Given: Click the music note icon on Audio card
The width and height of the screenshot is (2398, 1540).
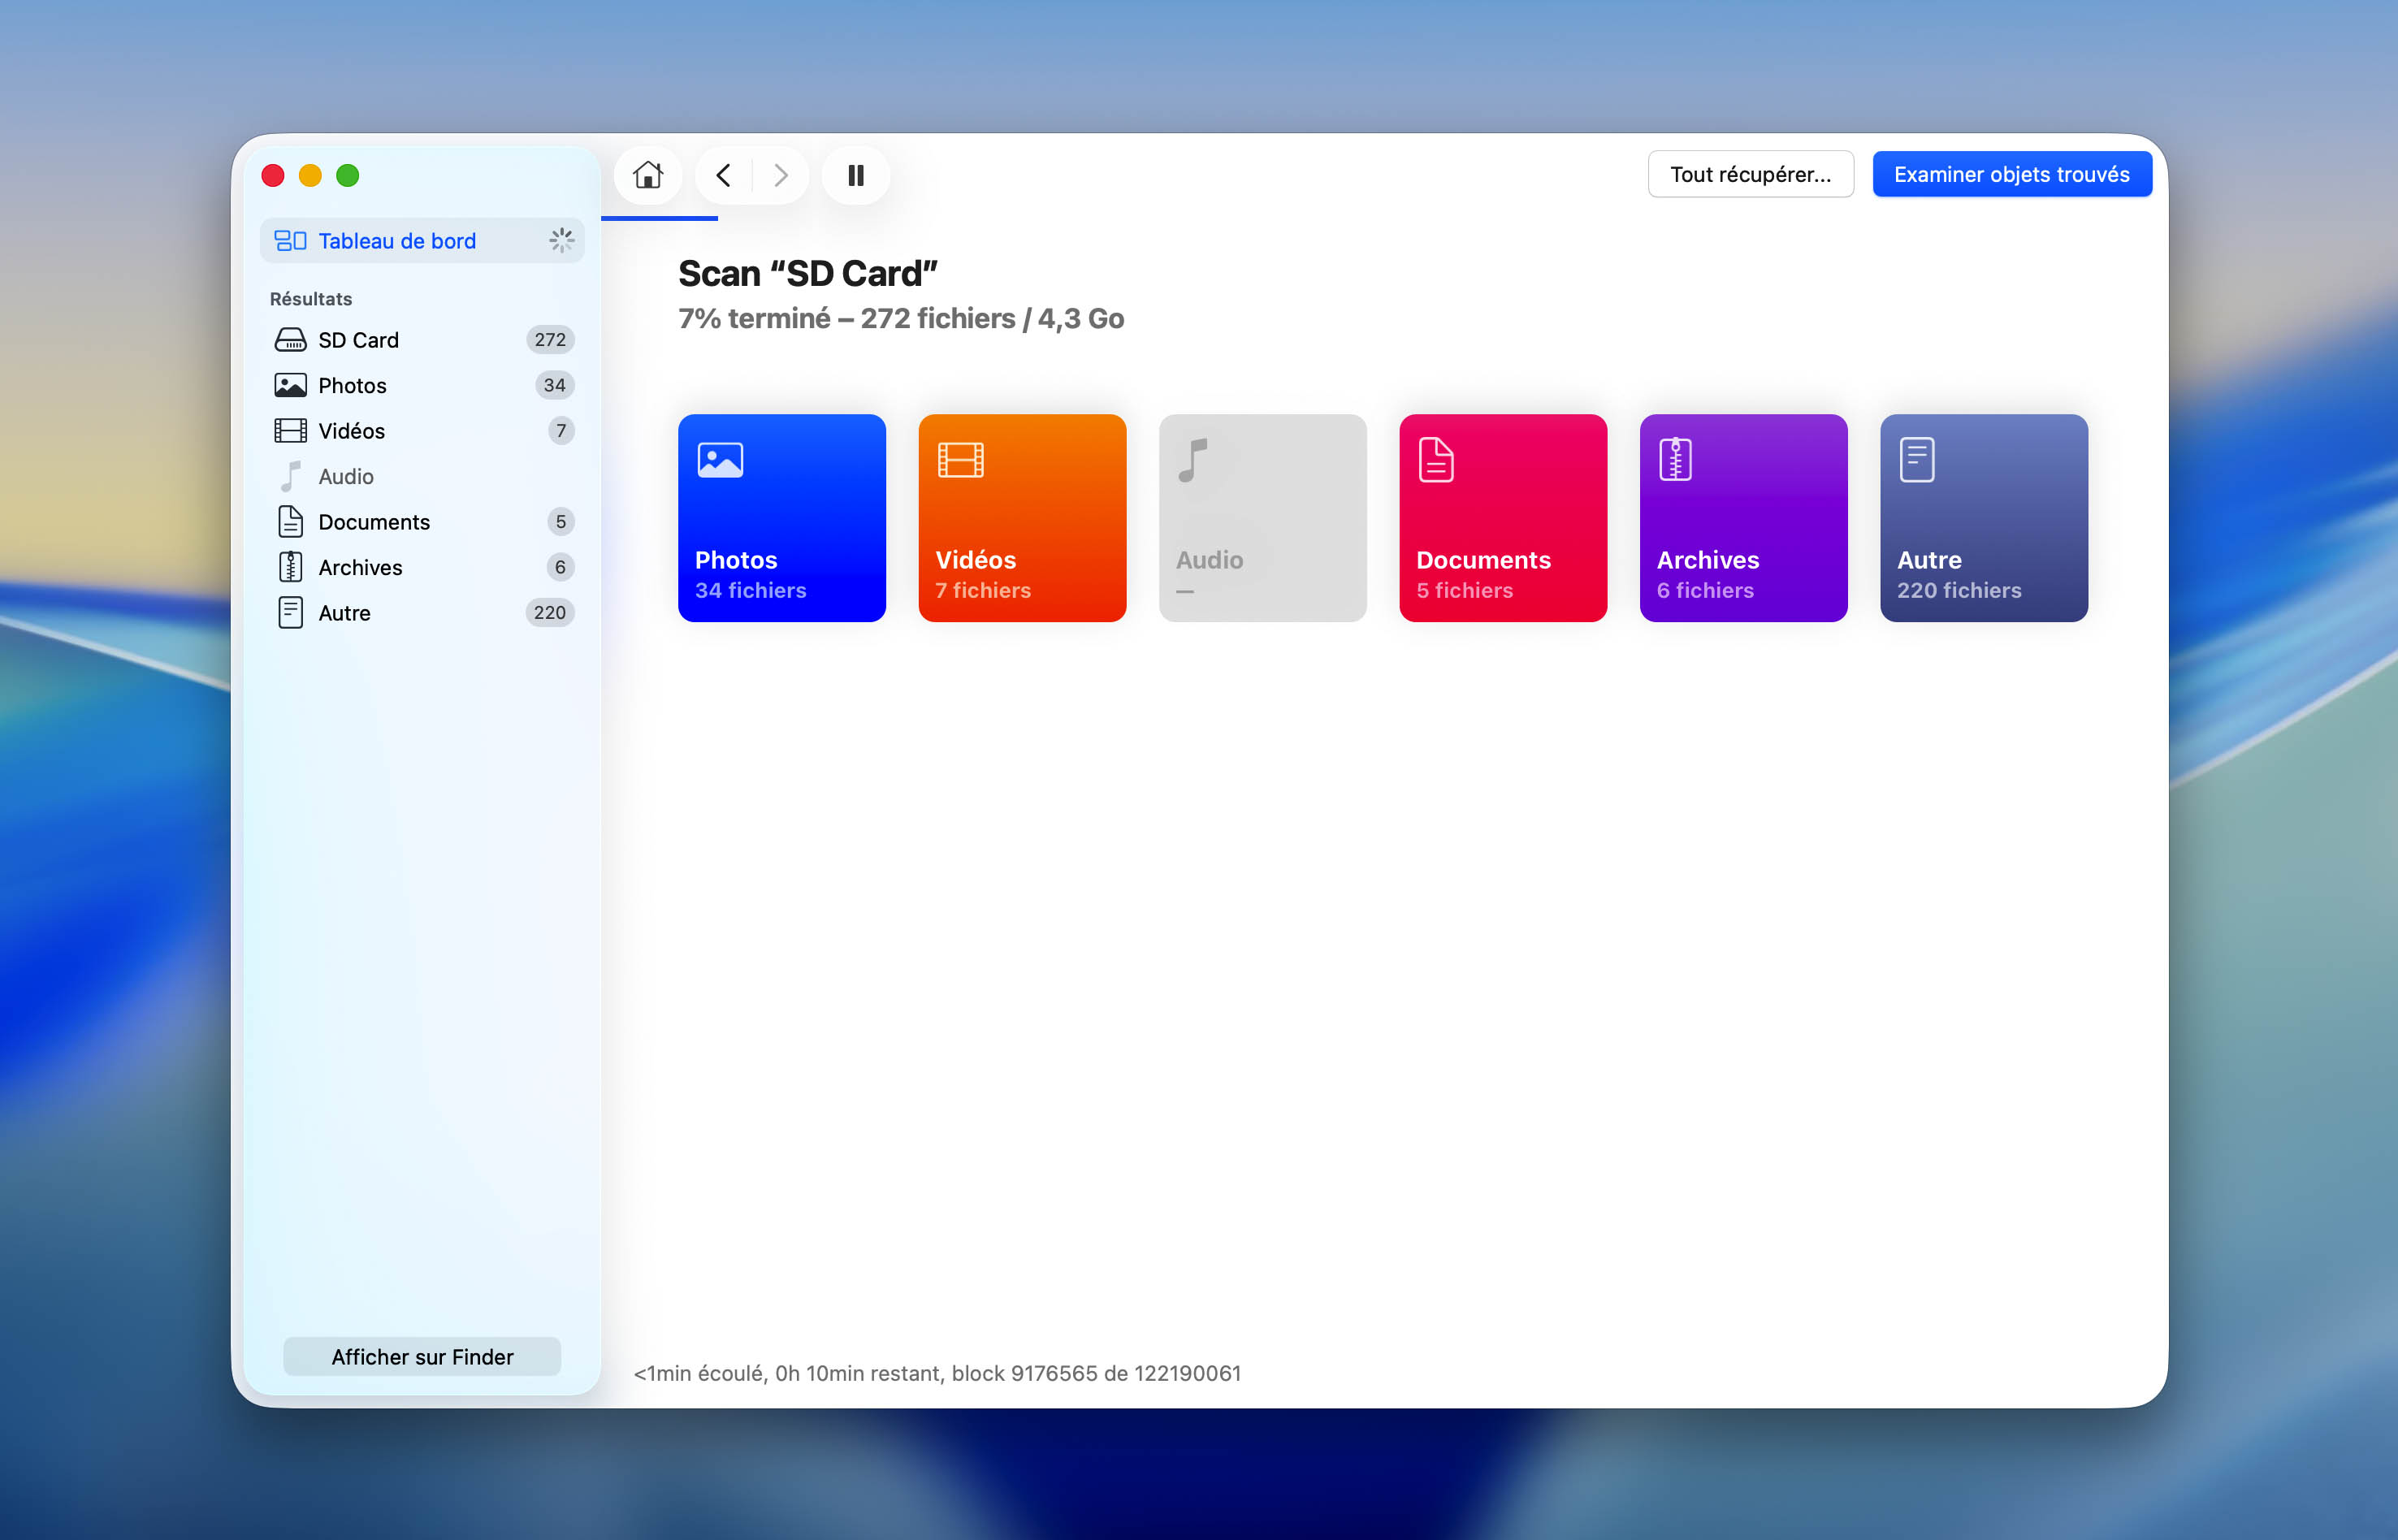Looking at the screenshot, I should coord(1193,460).
